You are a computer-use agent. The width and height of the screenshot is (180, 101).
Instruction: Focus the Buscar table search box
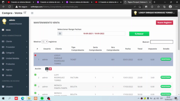[x=161, y=42]
